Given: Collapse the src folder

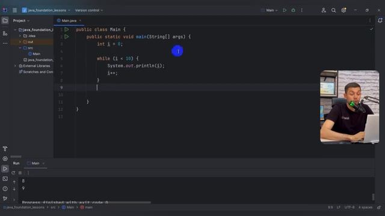Looking at the screenshot, I should tap(20, 48).
